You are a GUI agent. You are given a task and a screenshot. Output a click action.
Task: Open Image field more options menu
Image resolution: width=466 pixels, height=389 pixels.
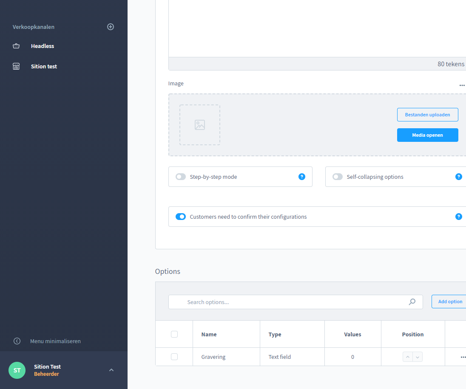462,85
